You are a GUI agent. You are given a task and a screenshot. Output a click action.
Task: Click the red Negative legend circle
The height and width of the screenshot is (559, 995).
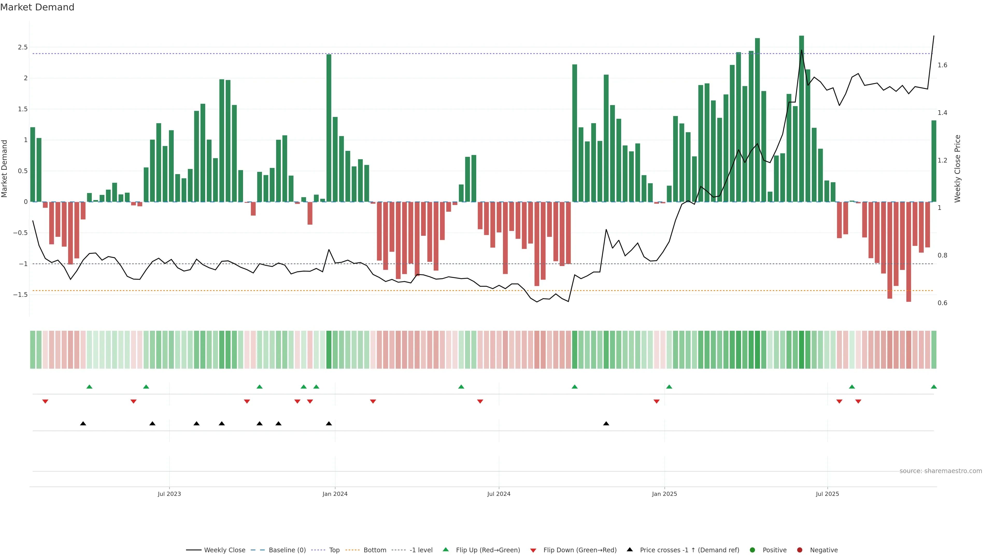pyautogui.click(x=800, y=550)
